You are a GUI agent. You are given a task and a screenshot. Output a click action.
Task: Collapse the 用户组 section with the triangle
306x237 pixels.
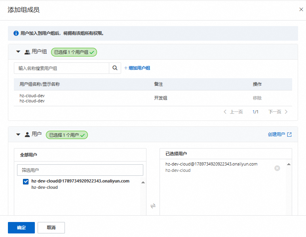point(18,52)
